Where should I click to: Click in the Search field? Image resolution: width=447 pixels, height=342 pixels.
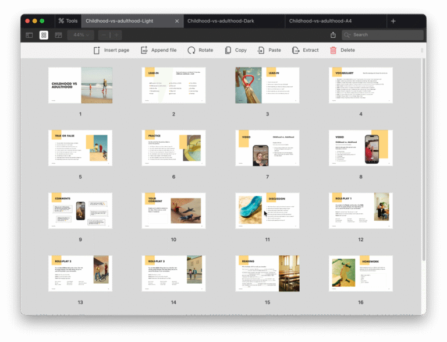click(x=384, y=35)
